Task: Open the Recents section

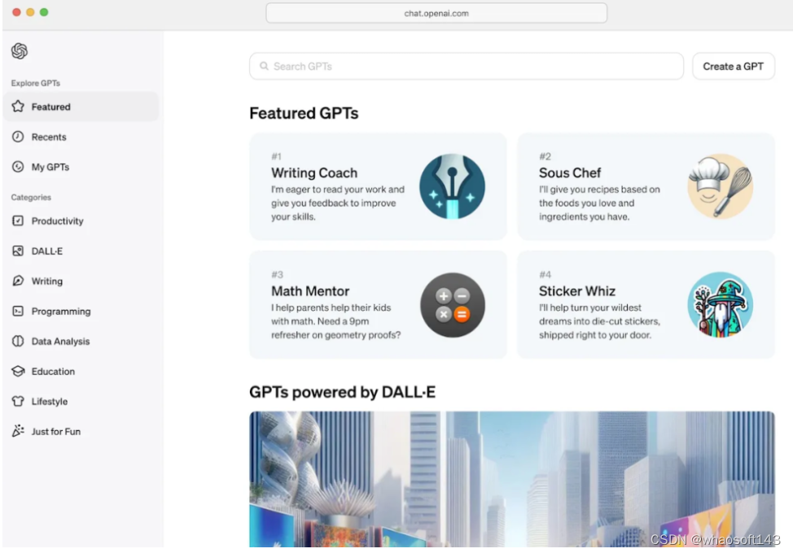Action: coord(81,137)
